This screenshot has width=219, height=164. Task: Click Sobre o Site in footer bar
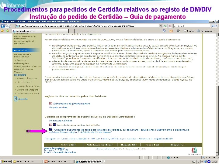(x=68, y=145)
